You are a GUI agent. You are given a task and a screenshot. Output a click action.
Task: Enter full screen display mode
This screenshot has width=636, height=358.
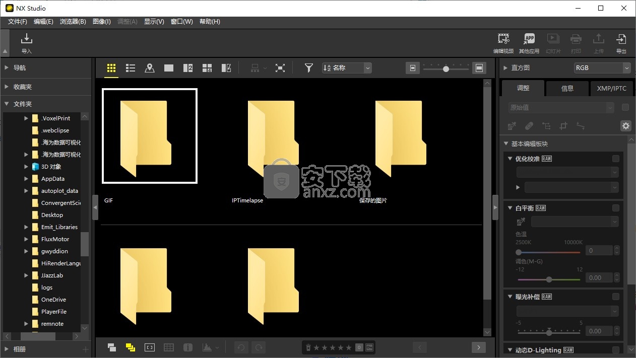tap(280, 68)
